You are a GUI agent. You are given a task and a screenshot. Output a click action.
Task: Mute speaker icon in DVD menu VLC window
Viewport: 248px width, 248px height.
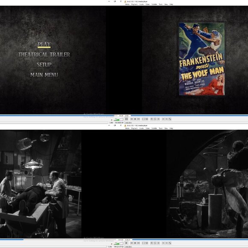point(112,120)
